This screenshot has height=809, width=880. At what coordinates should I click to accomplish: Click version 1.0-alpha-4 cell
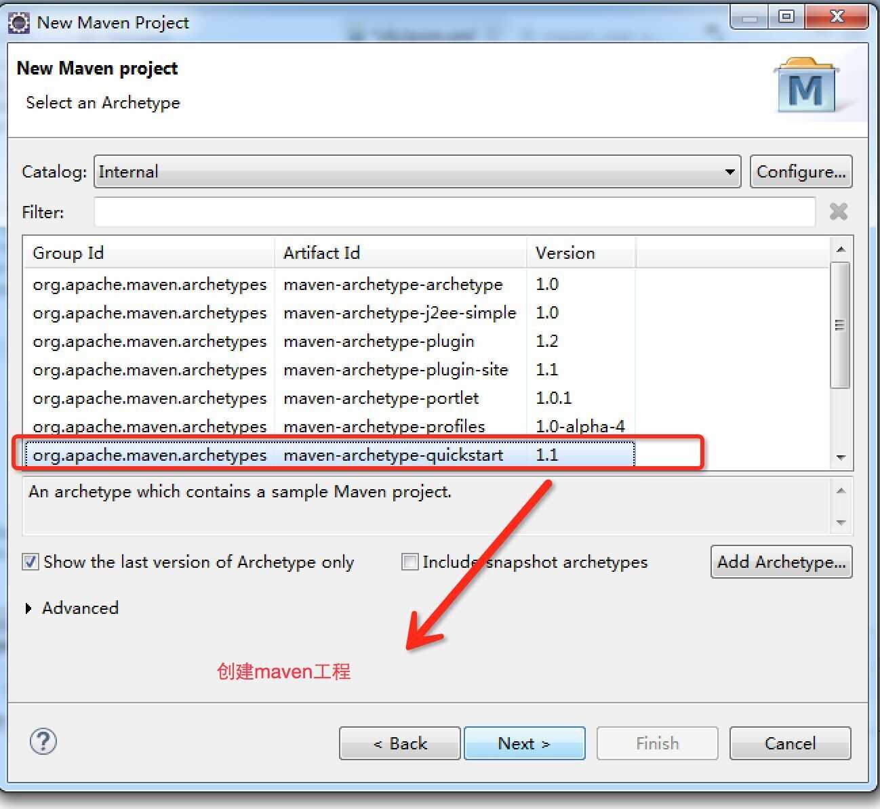[580, 426]
